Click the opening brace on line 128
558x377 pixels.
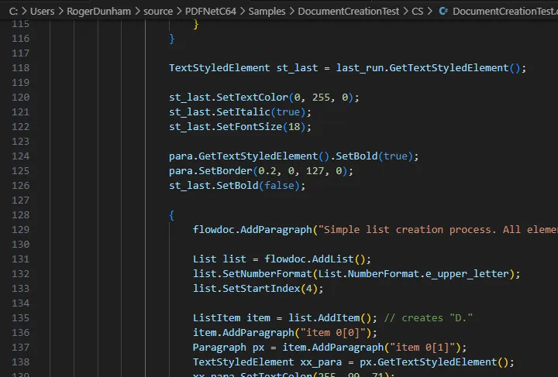click(x=171, y=215)
